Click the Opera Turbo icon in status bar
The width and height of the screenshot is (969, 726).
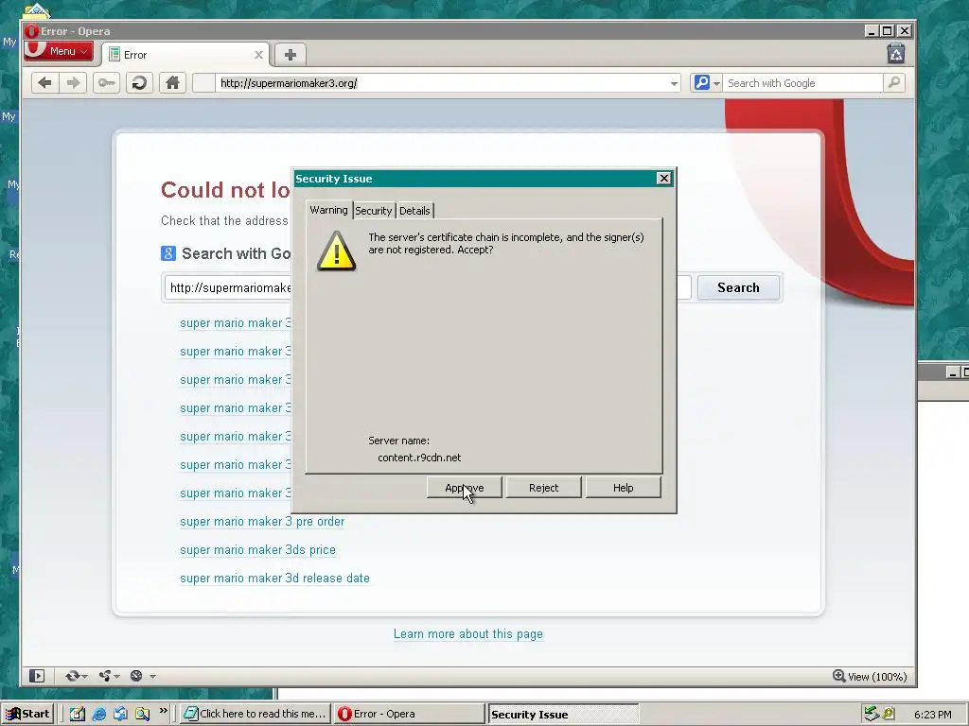(x=136, y=676)
